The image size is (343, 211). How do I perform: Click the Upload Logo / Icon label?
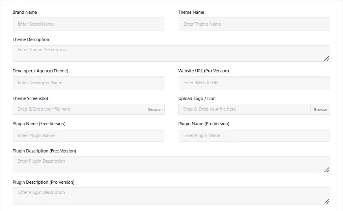[x=197, y=98]
